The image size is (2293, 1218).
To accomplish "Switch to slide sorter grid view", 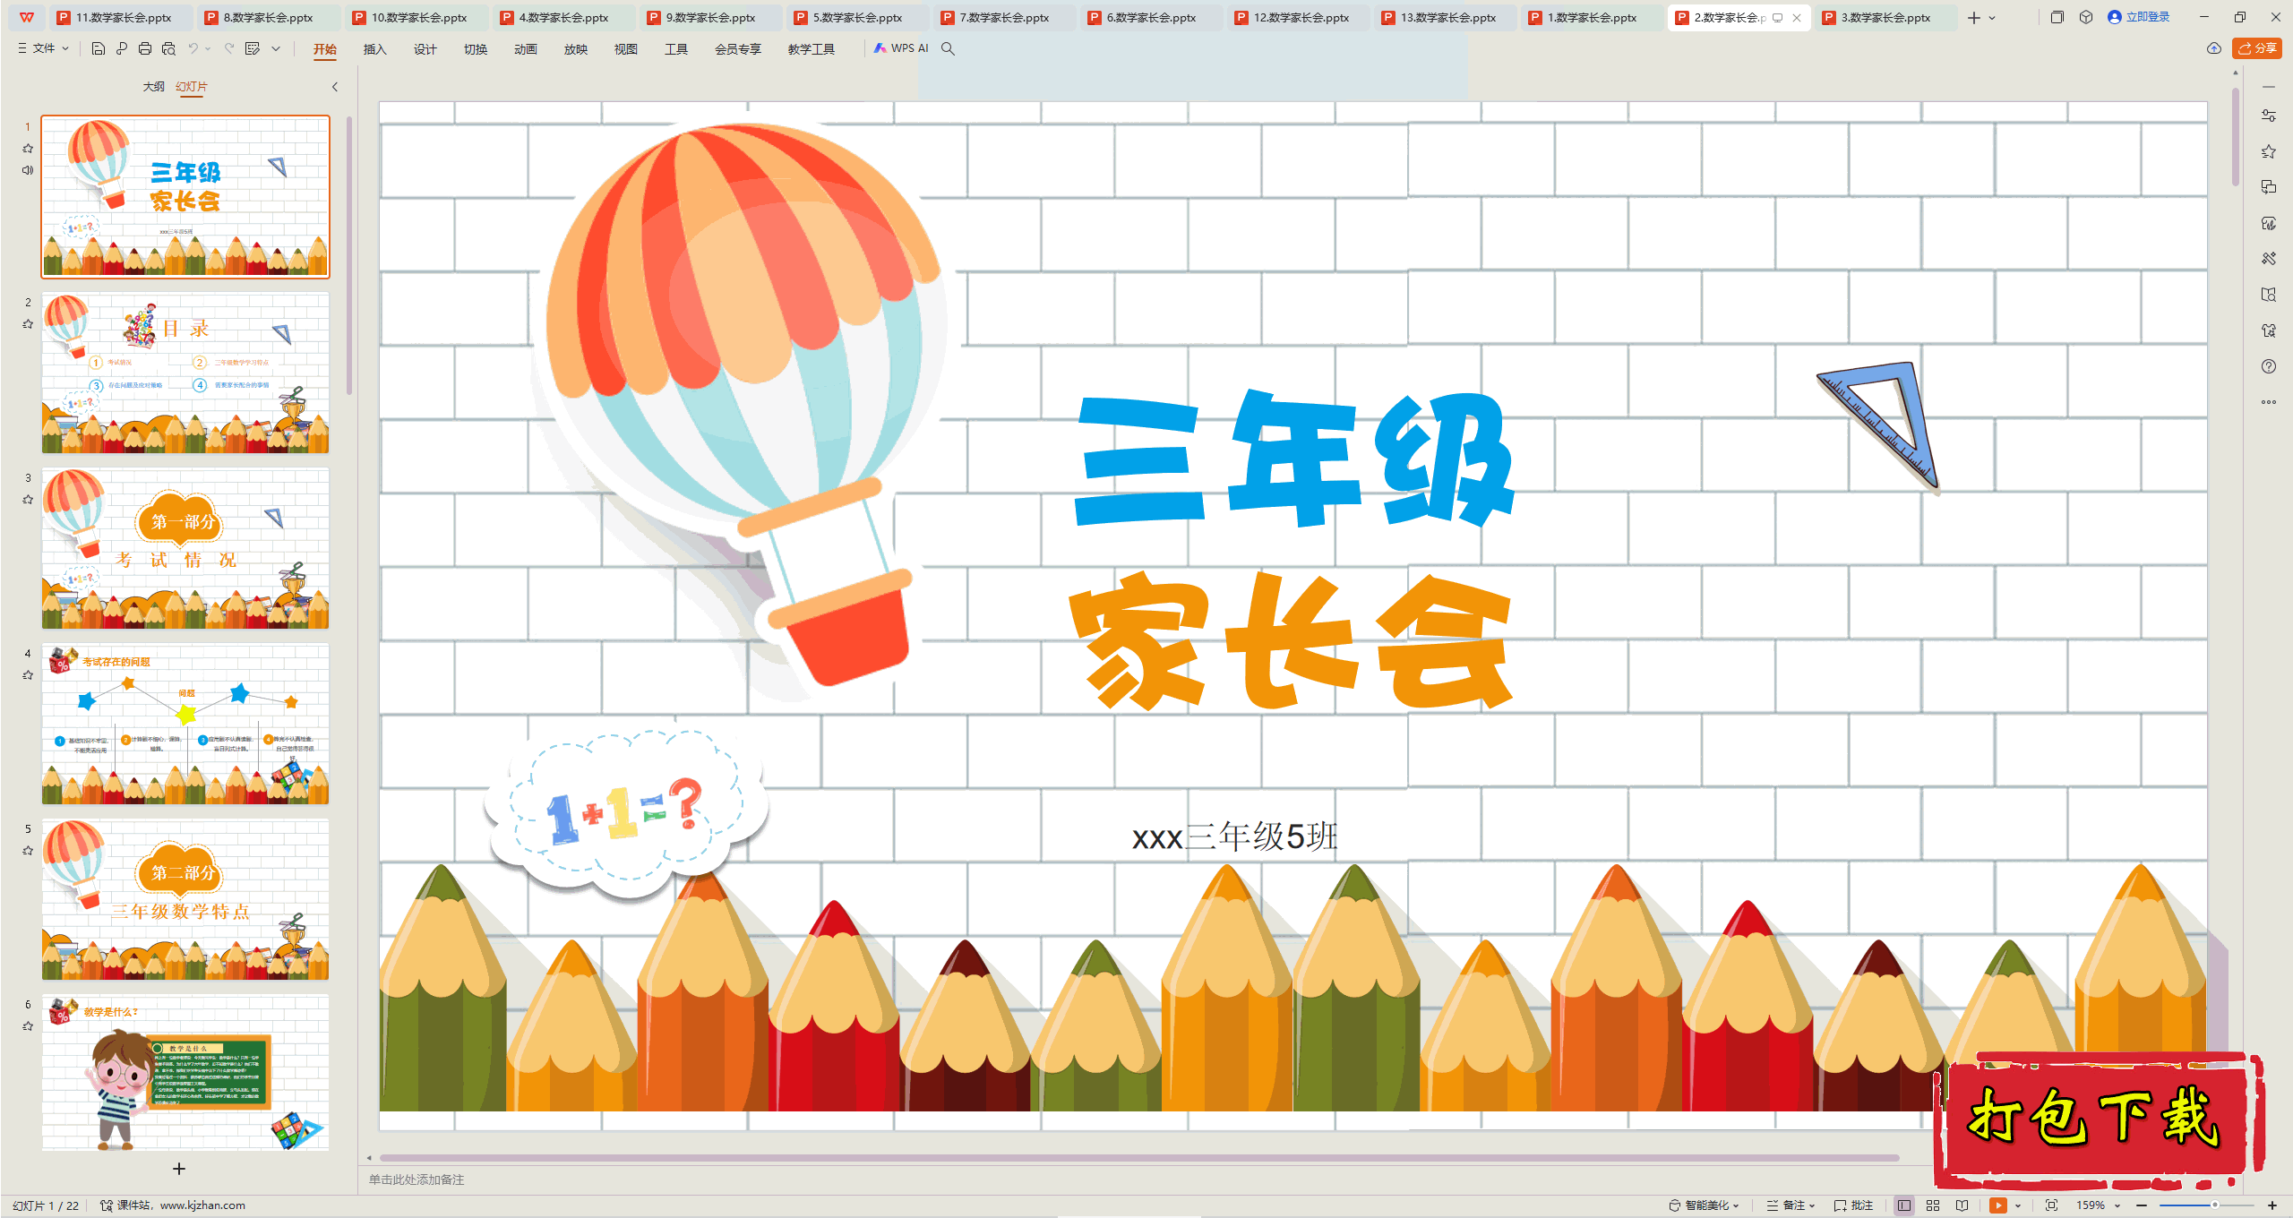I will click(x=1933, y=1205).
